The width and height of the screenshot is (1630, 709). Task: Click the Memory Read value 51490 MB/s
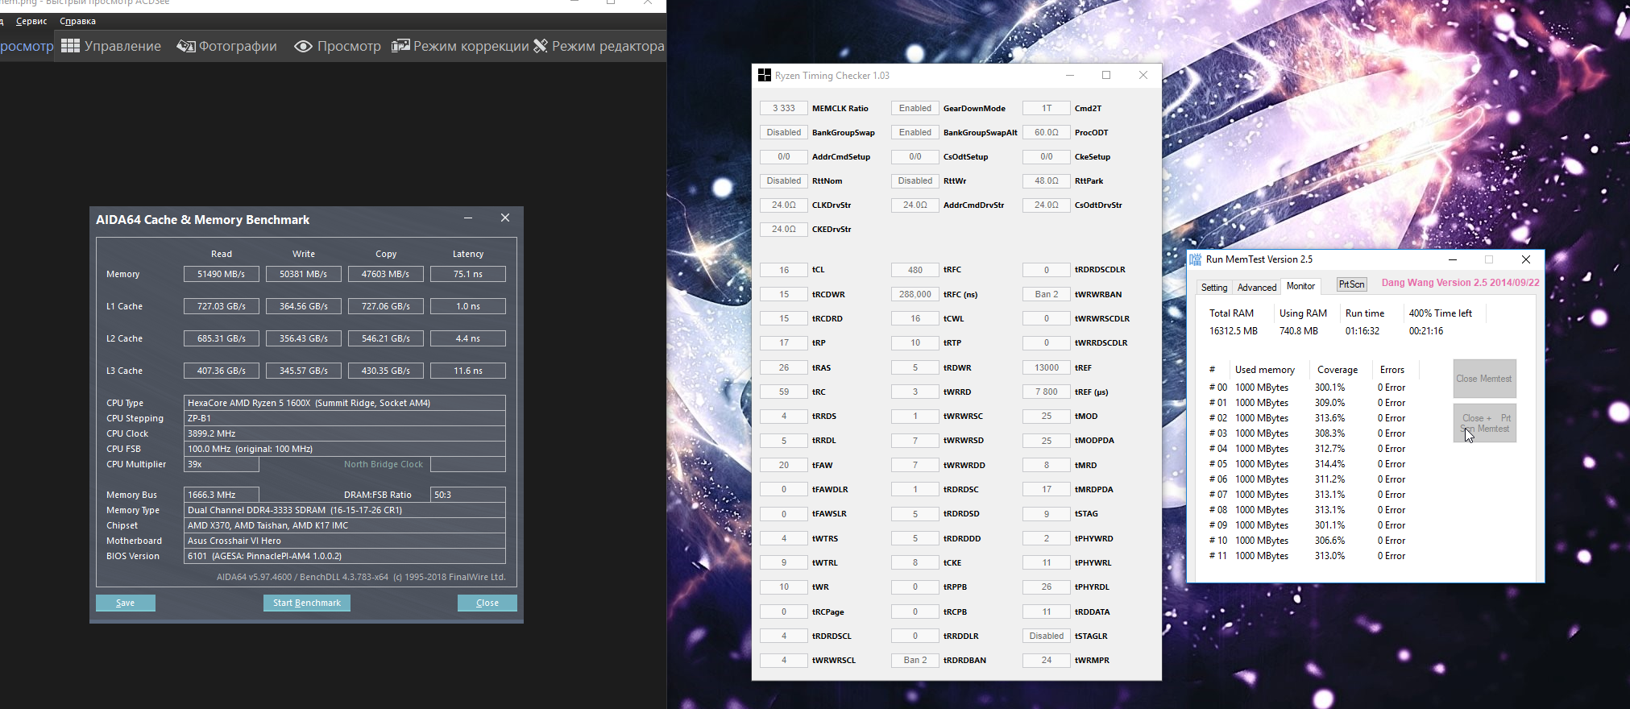pos(222,274)
